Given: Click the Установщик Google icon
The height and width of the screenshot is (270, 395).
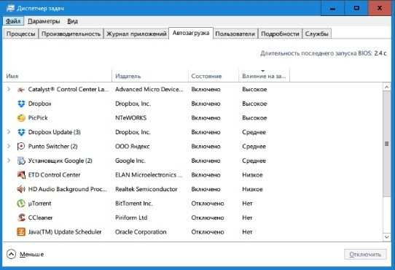Looking at the screenshot, I should coord(21,161).
